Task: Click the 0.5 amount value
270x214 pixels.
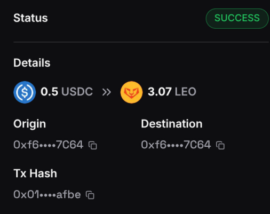Action: tap(49, 92)
